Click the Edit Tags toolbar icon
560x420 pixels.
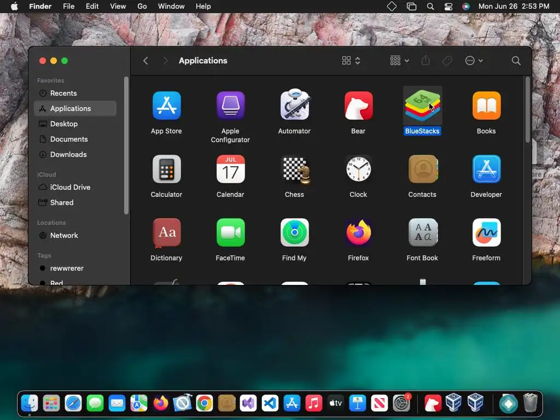pyautogui.click(x=447, y=61)
